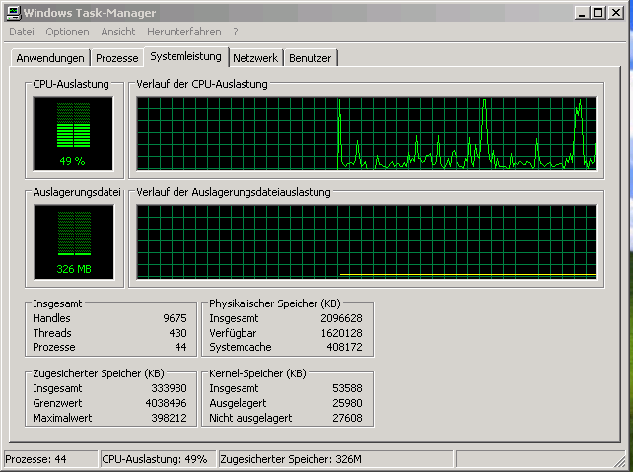The height and width of the screenshot is (472, 633).
Task: Click the Prozesse: 44 status bar pane
Action: pos(49,459)
